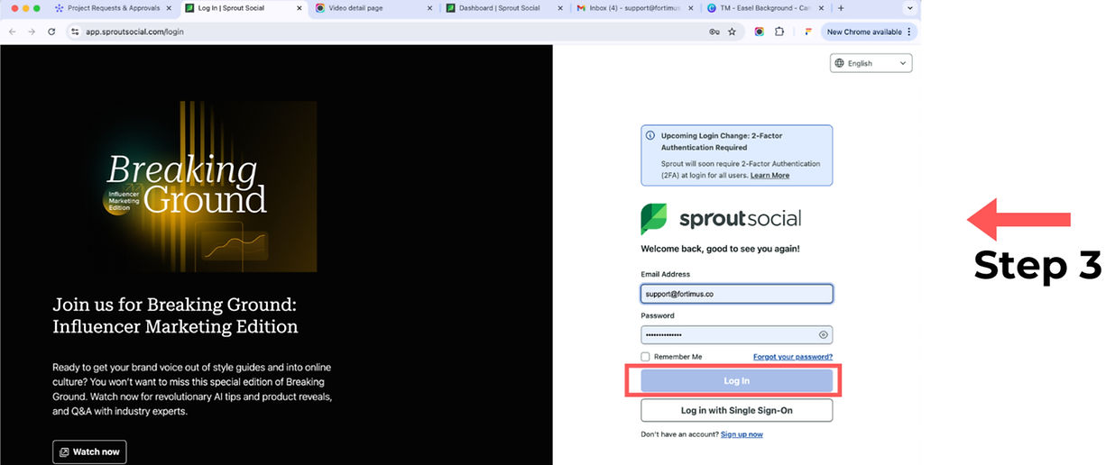
Task: Click the Gmail tab favicon
Action: [x=582, y=8]
